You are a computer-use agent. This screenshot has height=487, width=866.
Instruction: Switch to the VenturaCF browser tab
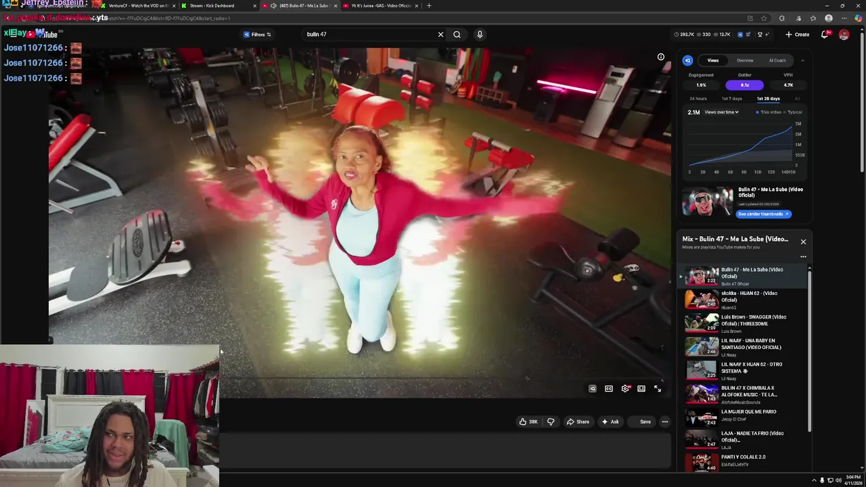(x=137, y=5)
